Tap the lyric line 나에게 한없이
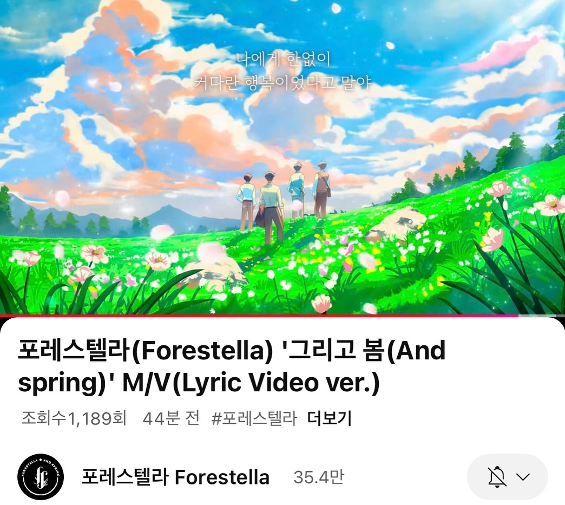565x505 pixels. tap(284, 60)
